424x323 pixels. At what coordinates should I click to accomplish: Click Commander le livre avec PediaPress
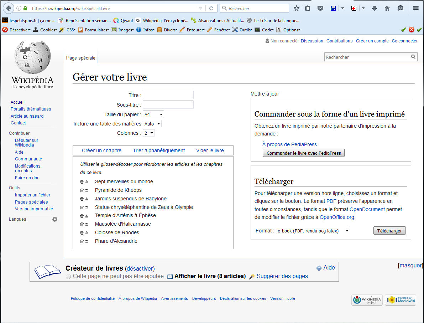[303, 153]
